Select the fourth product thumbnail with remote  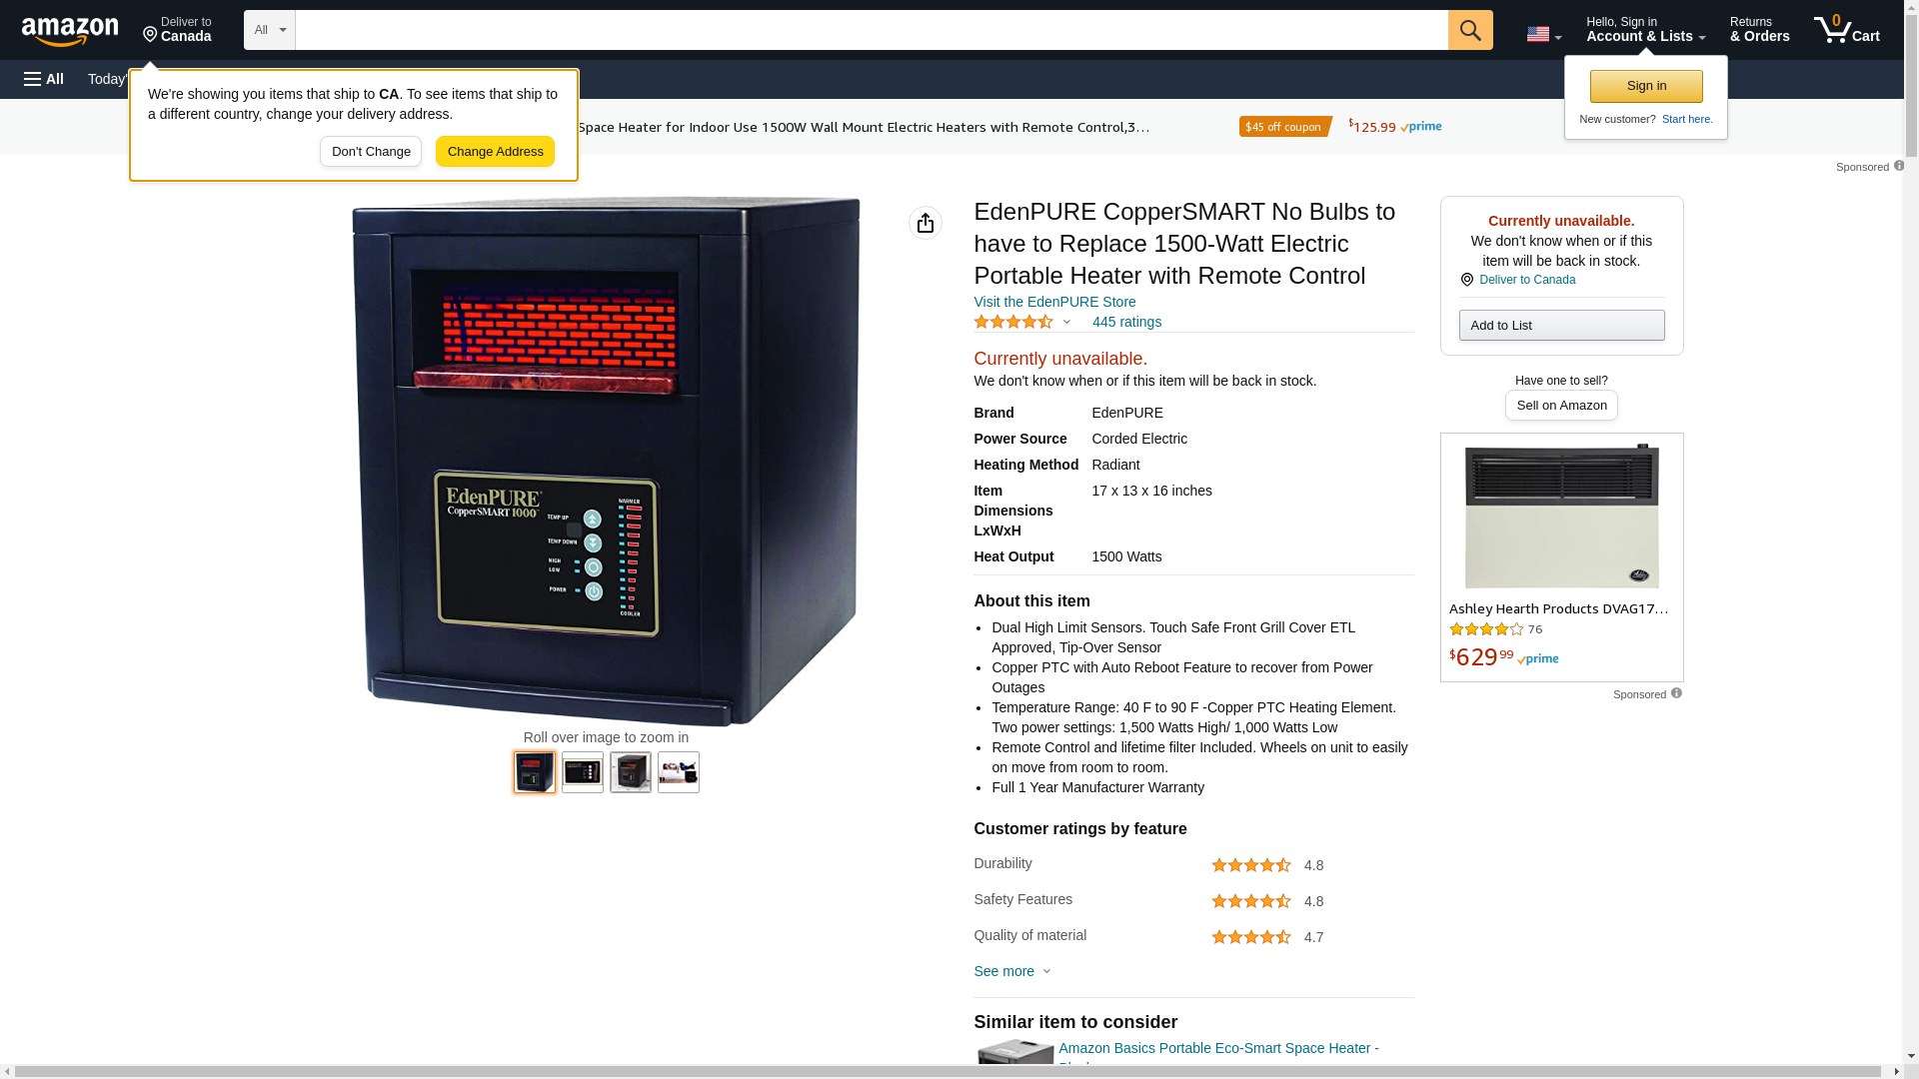679,772
